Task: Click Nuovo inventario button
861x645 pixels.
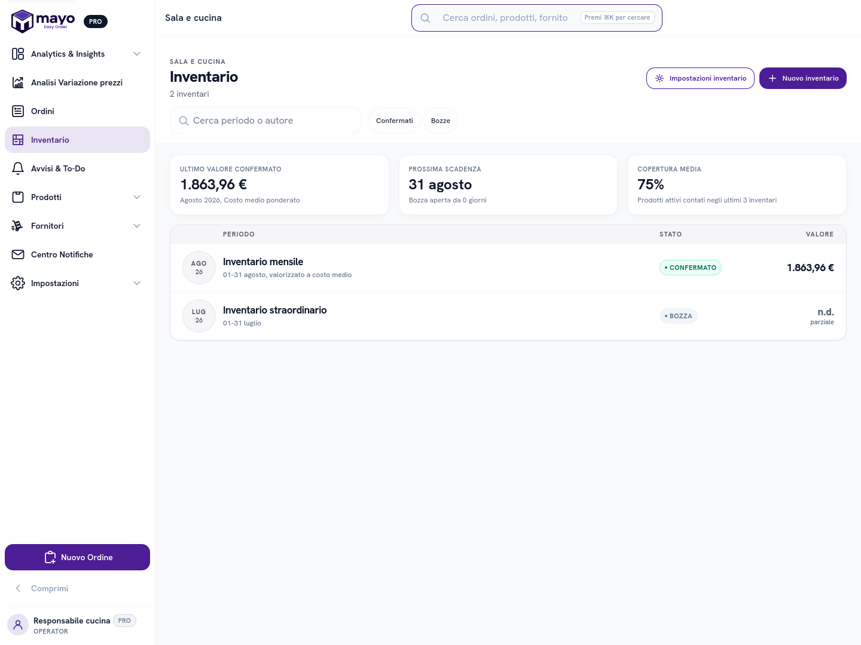Action: click(803, 78)
